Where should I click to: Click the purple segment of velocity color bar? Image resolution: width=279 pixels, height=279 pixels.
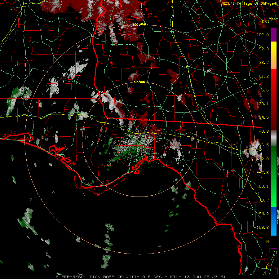coord(274,34)
